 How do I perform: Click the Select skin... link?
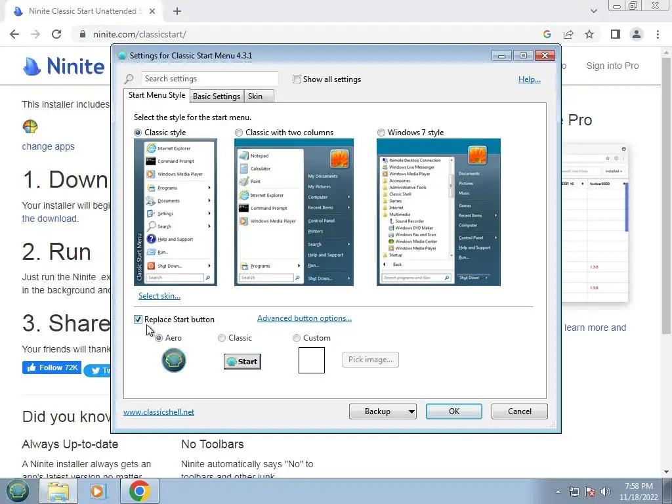coord(159,296)
